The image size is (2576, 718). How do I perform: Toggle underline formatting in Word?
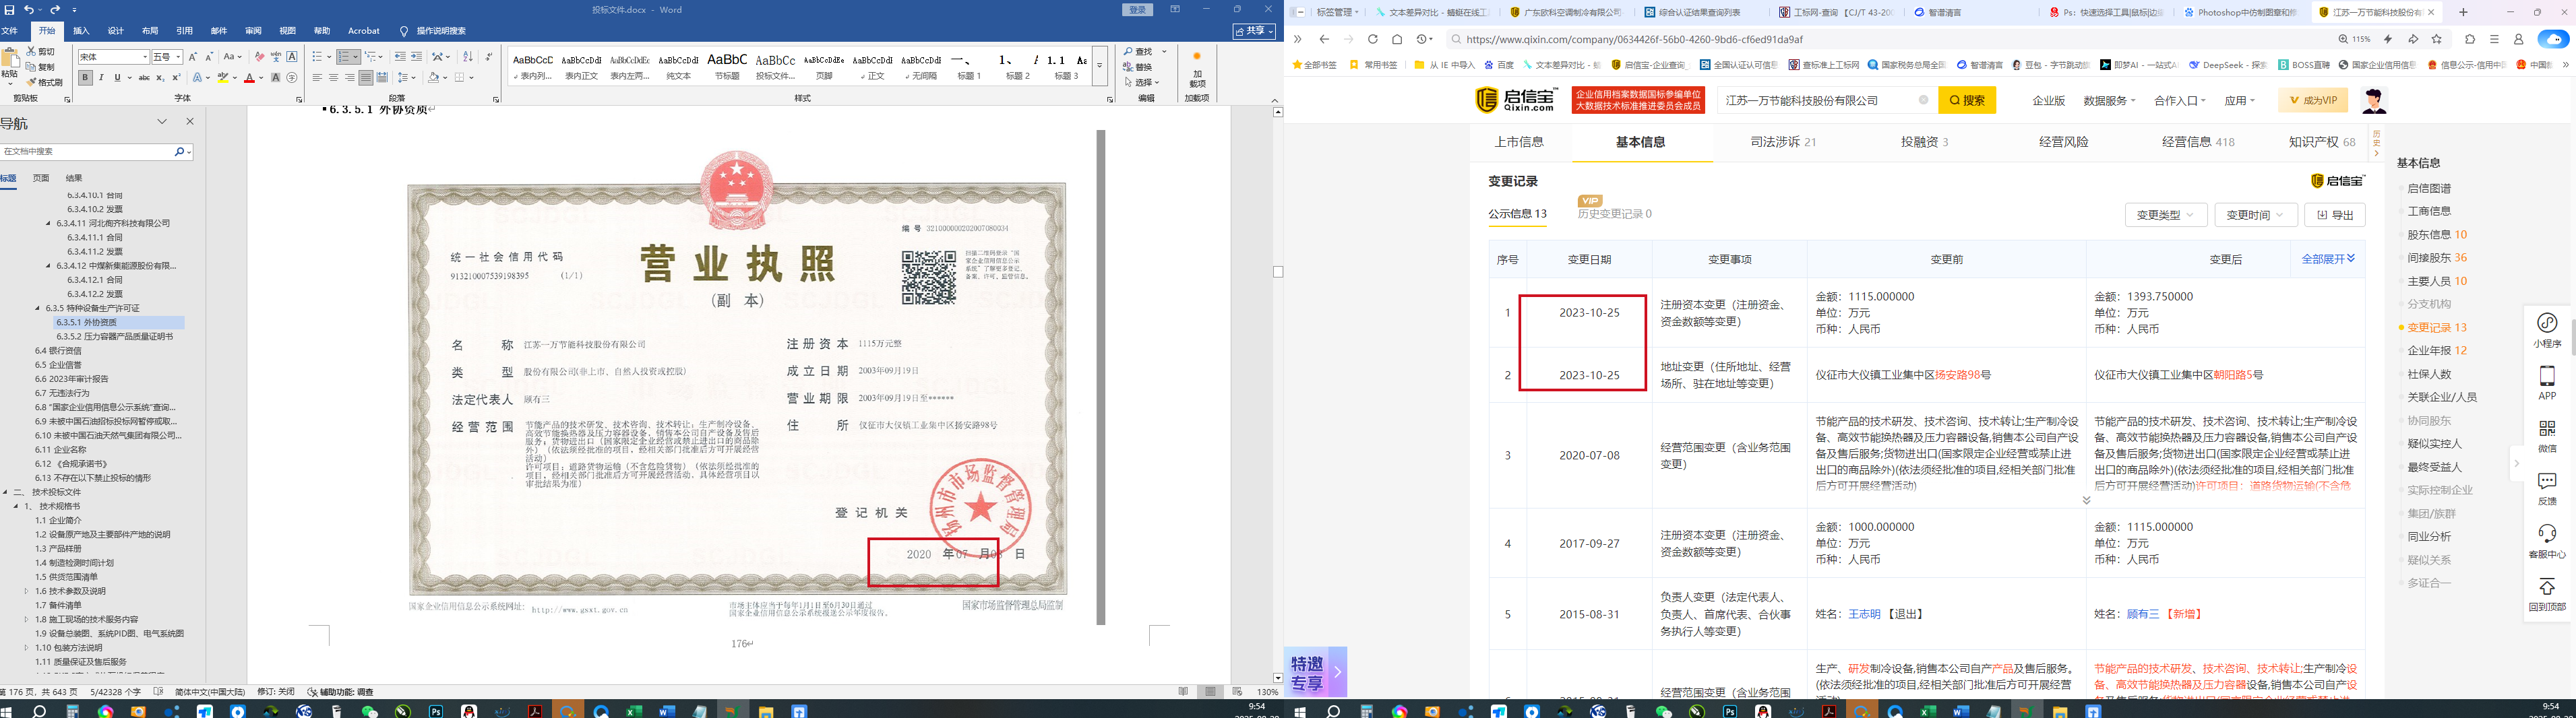tap(117, 78)
